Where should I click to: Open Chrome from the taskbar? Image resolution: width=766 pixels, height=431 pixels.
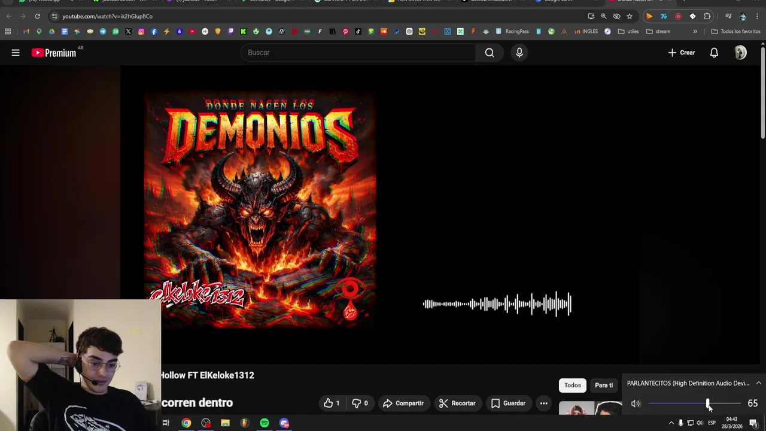[186, 423]
